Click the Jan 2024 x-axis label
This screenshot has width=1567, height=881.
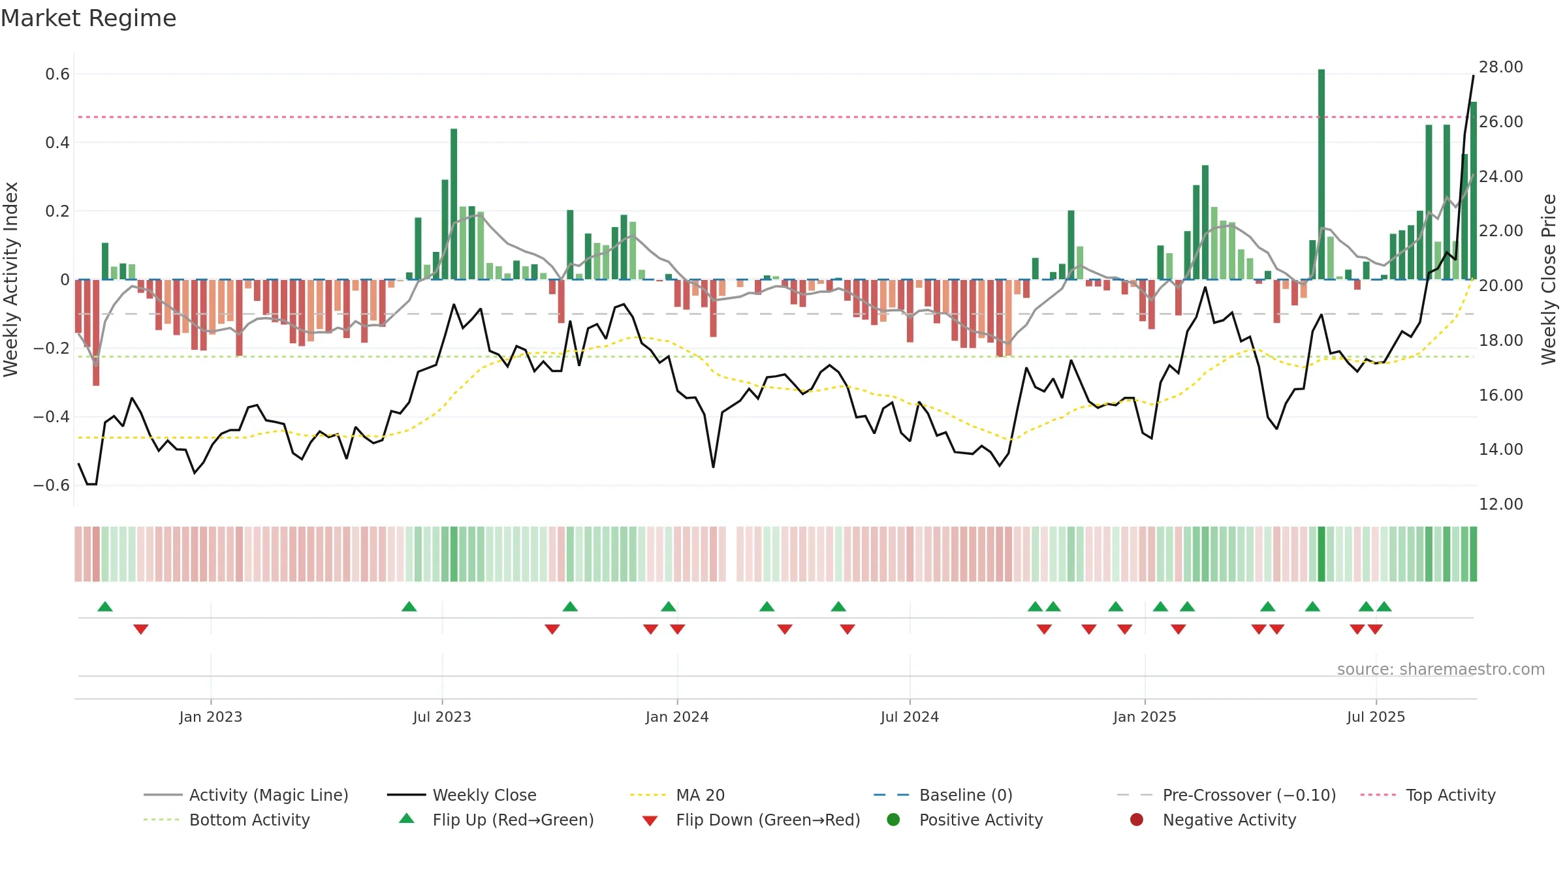click(x=677, y=717)
